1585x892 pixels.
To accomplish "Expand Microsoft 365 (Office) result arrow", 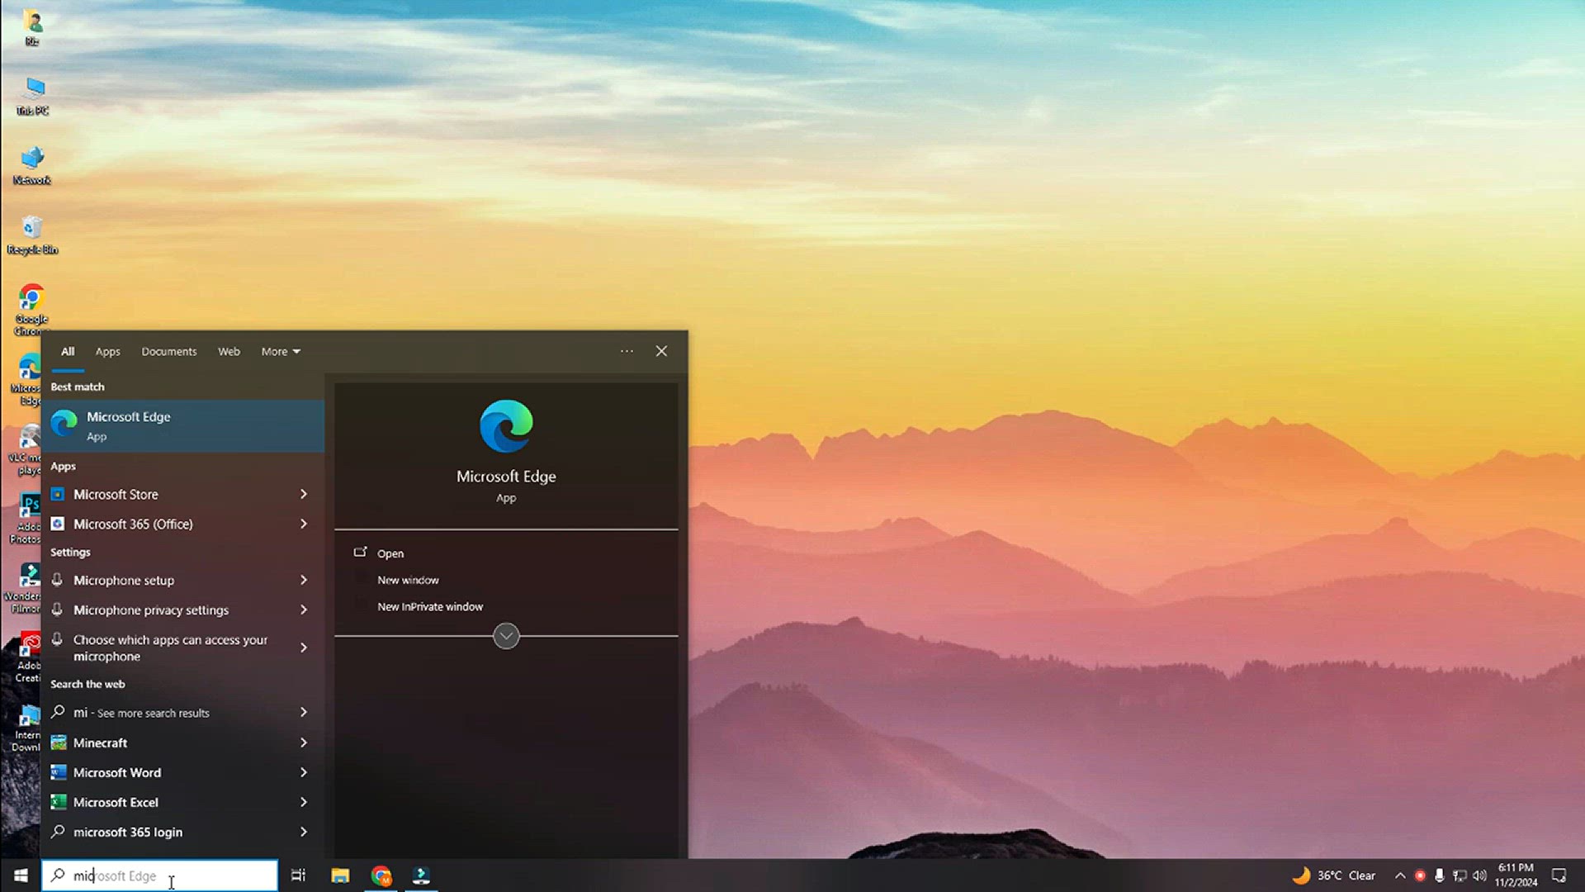I will point(304,524).
